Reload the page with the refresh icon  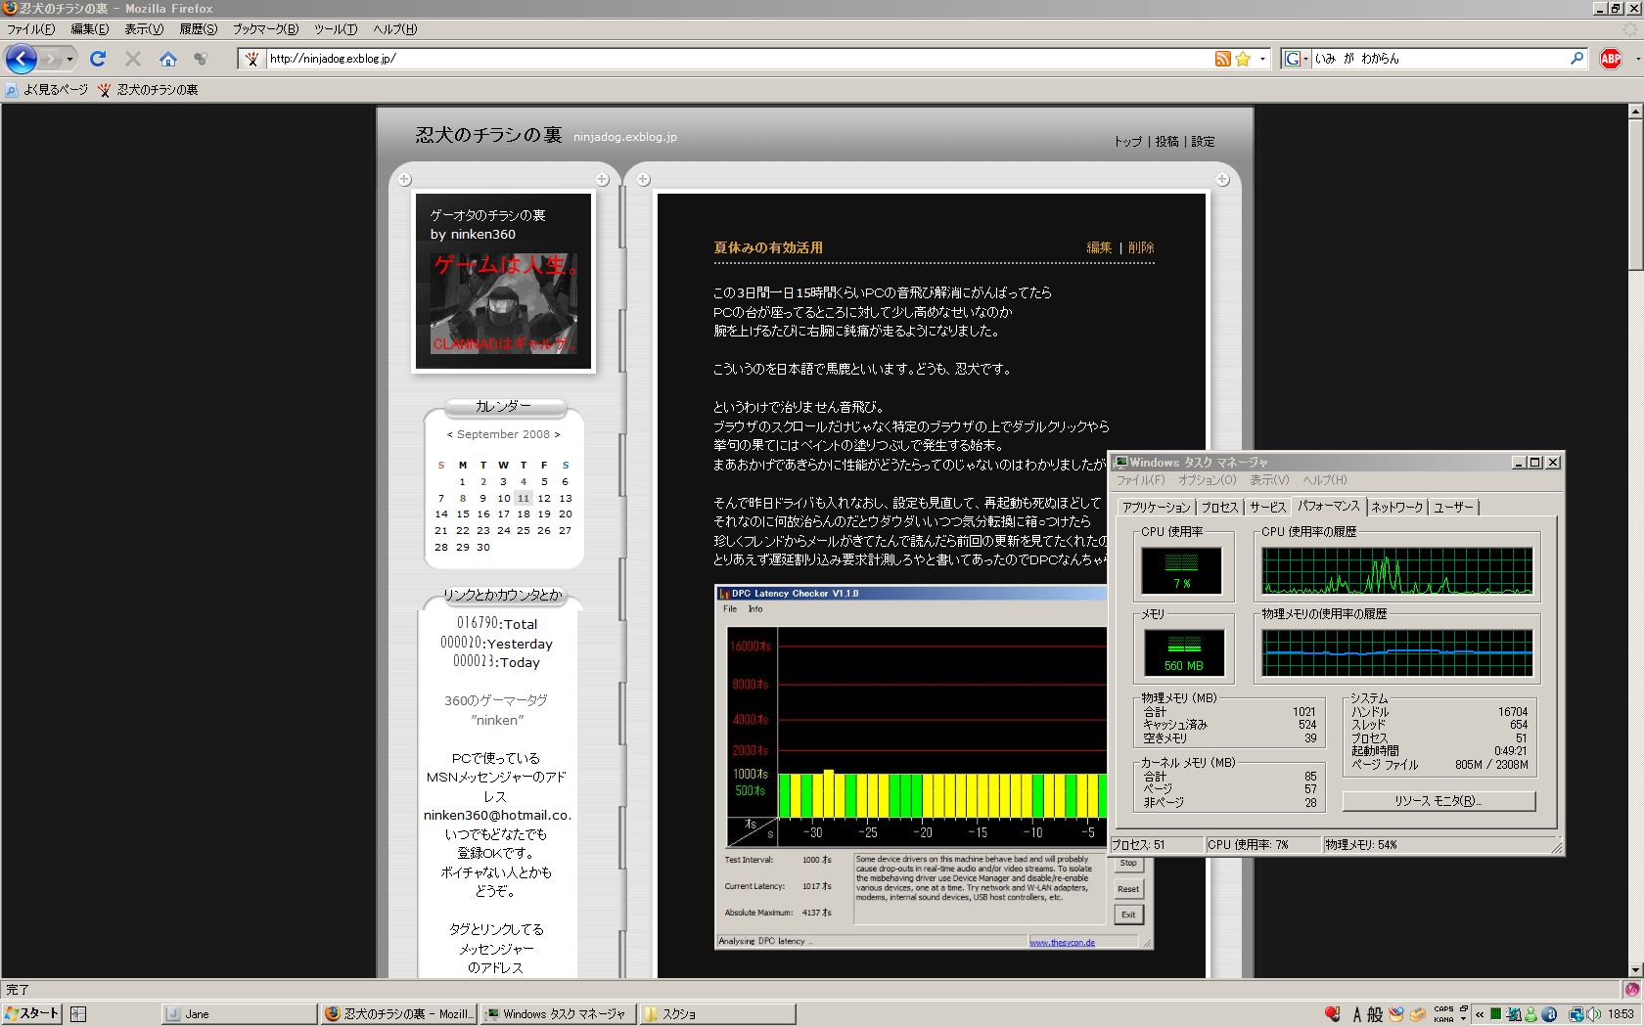point(98,59)
